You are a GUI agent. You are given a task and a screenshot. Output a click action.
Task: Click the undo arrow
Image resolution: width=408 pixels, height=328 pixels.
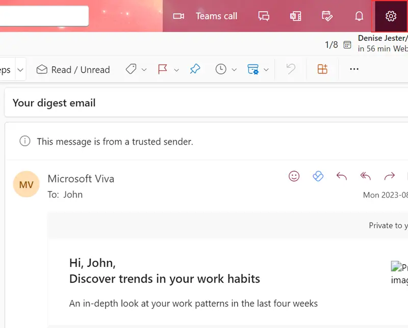pyautogui.click(x=291, y=69)
